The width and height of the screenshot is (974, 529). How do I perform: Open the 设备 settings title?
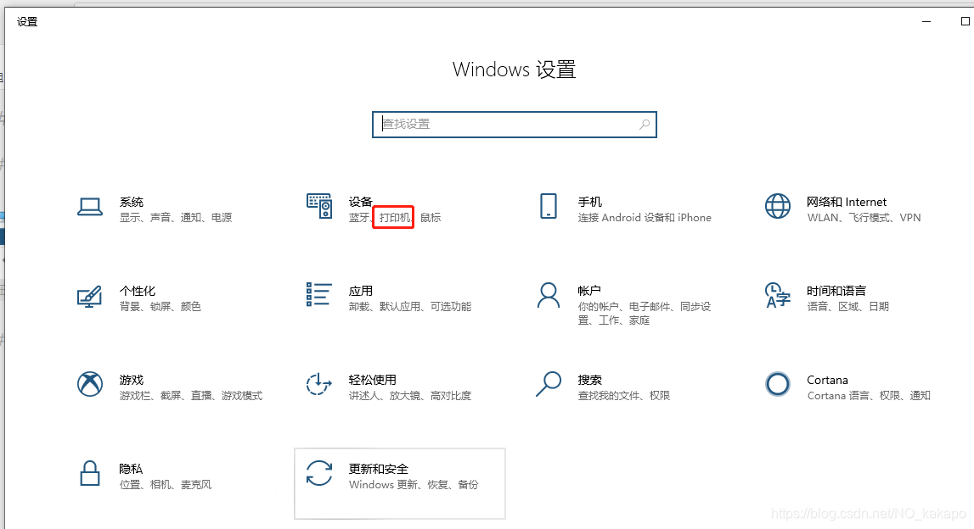pos(360,202)
